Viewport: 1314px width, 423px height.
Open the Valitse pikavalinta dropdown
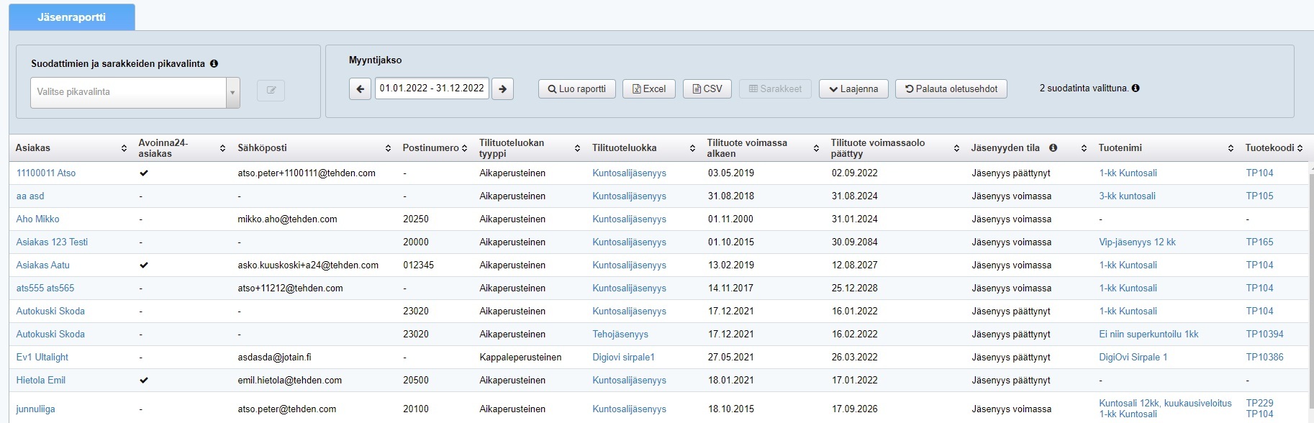coord(135,92)
